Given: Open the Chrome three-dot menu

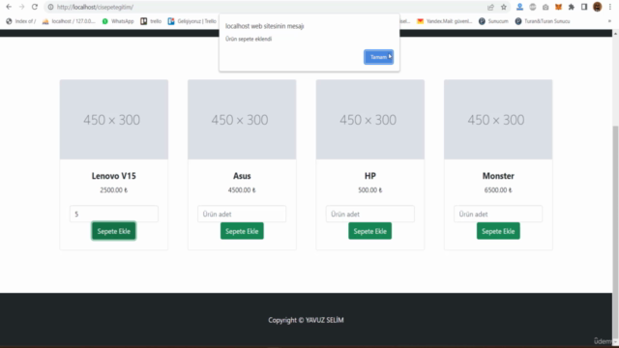Looking at the screenshot, I should pyautogui.click(x=610, y=7).
